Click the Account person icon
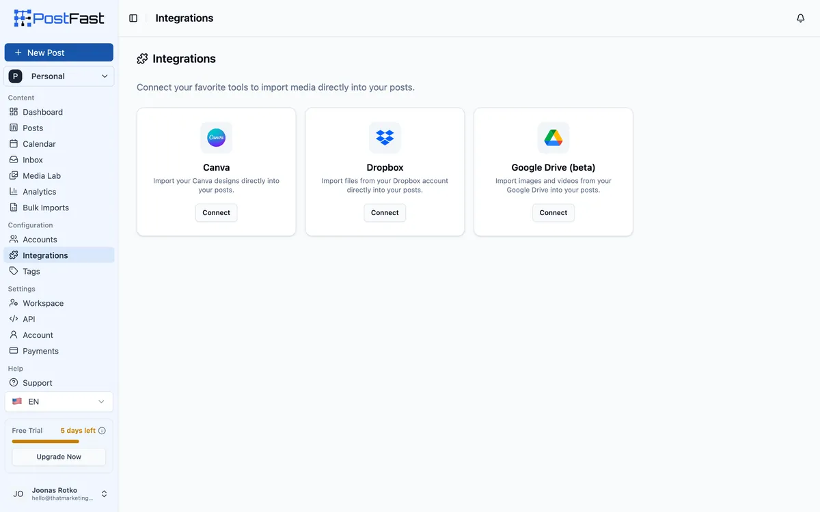The image size is (820, 512). (x=14, y=335)
